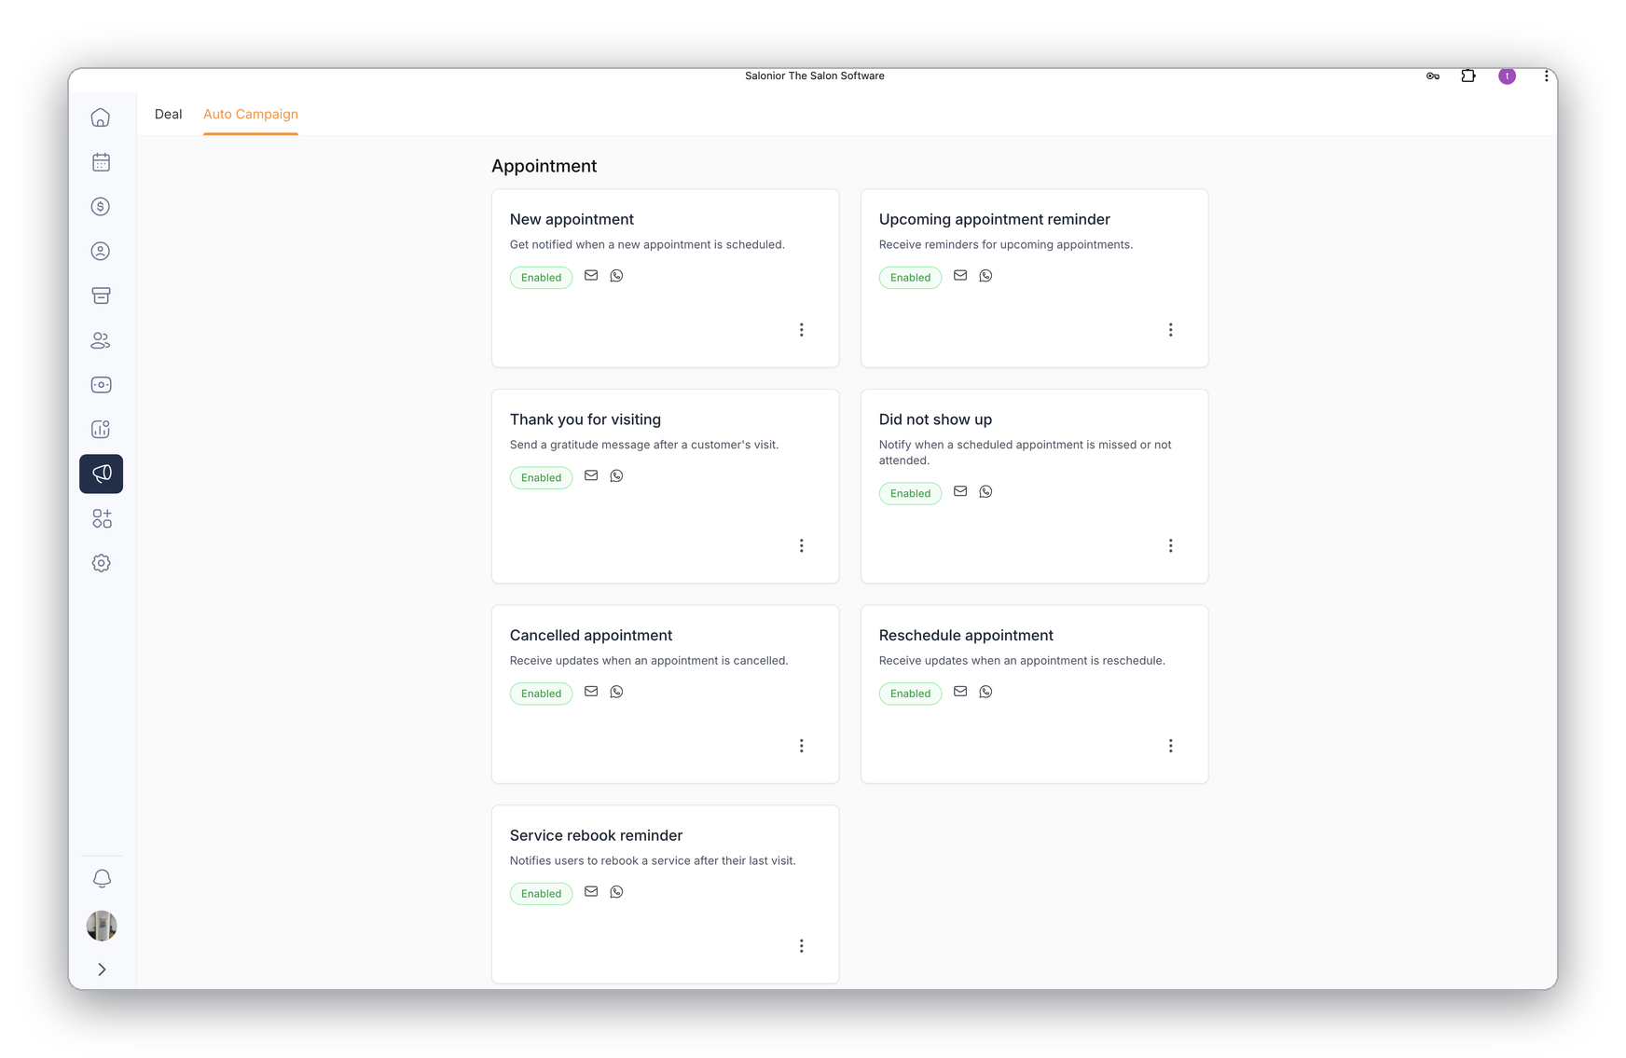Screen dimensions: 1626x1058
Task: Switch to the Deal tab
Action: 168,114
